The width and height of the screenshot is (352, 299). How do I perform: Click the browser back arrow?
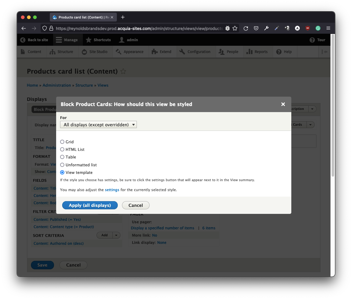click(x=24, y=28)
